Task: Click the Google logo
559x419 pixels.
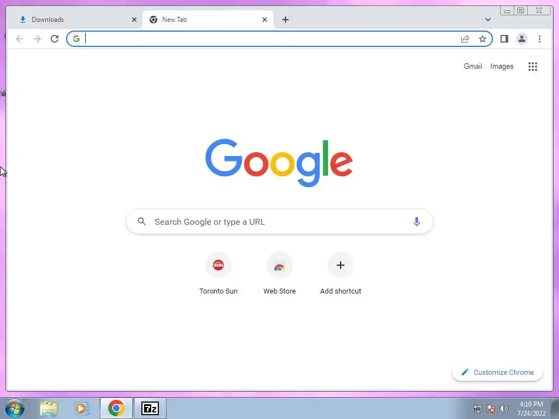Action: click(279, 163)
